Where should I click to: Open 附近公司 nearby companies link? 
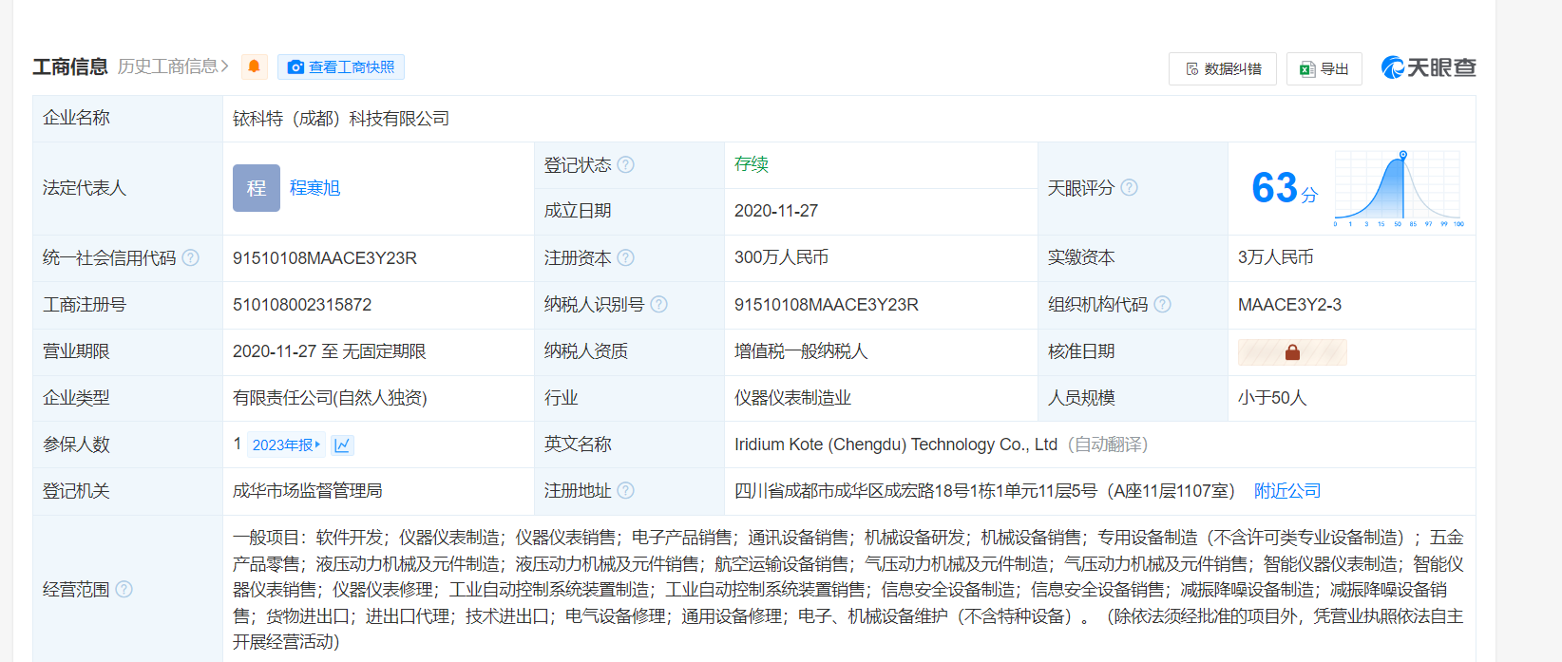click(1287, 491)
